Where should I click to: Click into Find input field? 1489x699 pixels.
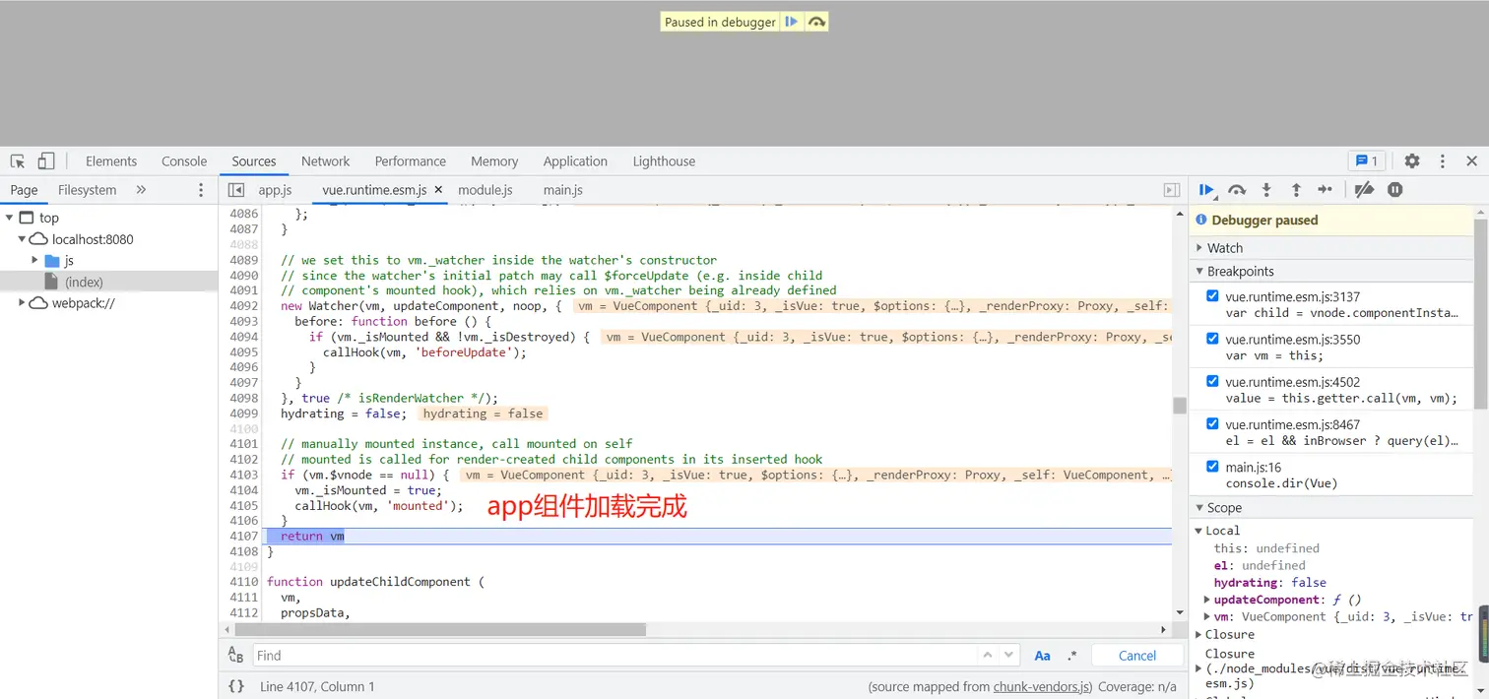[615, 656]
